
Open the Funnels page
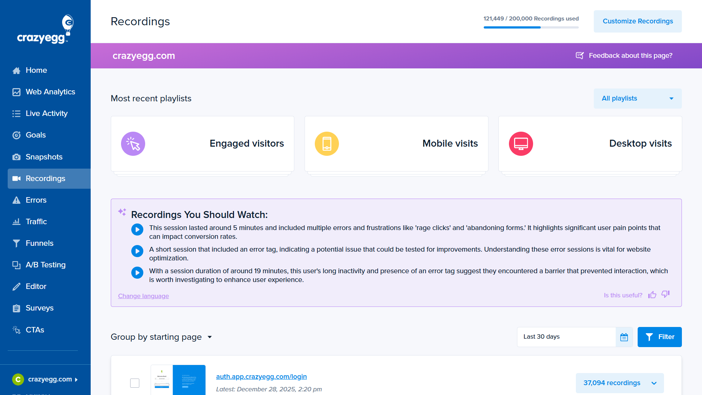(39, 243)
